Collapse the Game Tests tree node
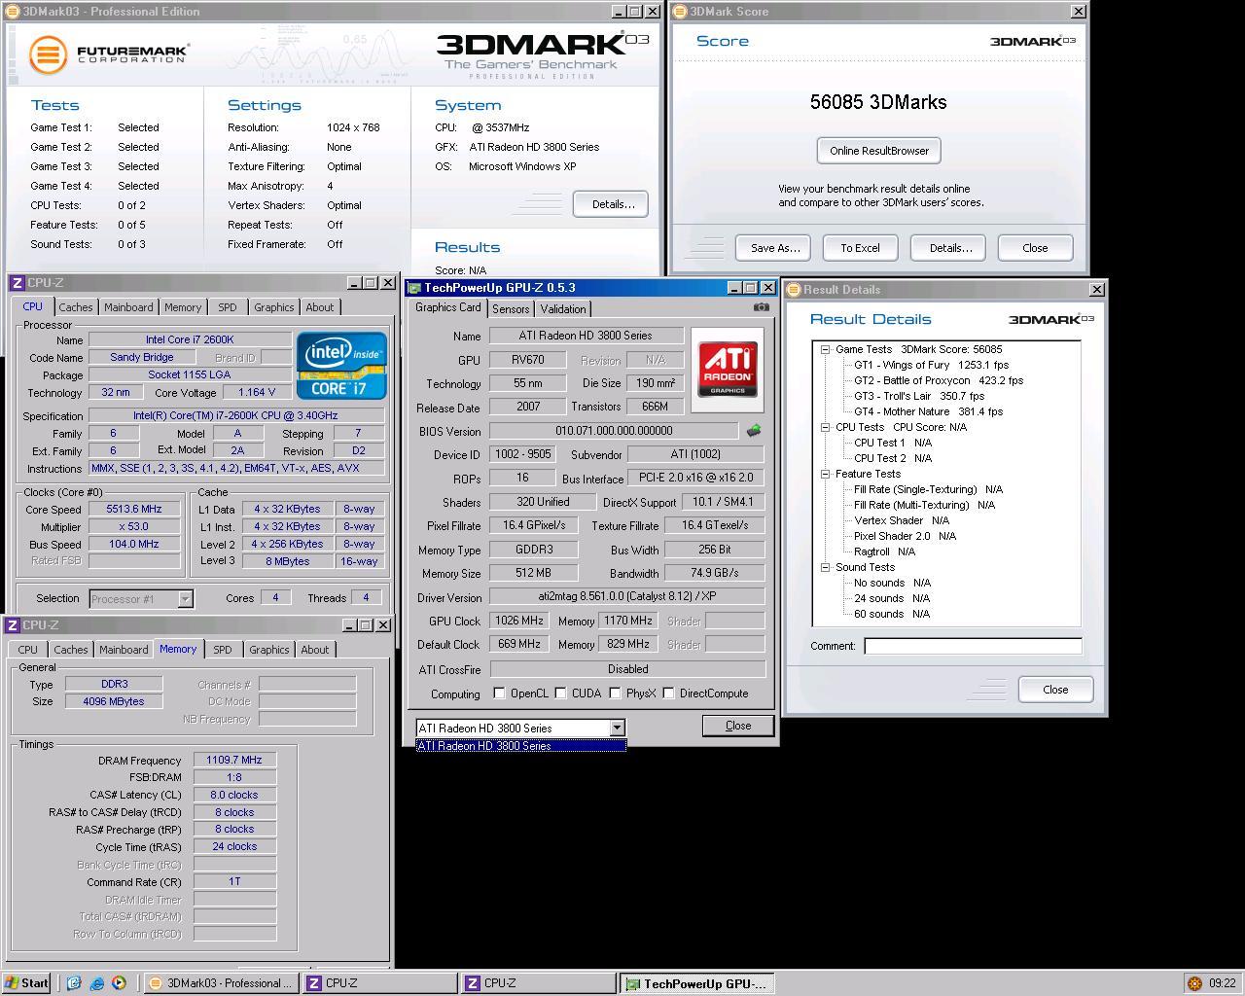Screen dimensions: 1245x996 pos(825,349)
